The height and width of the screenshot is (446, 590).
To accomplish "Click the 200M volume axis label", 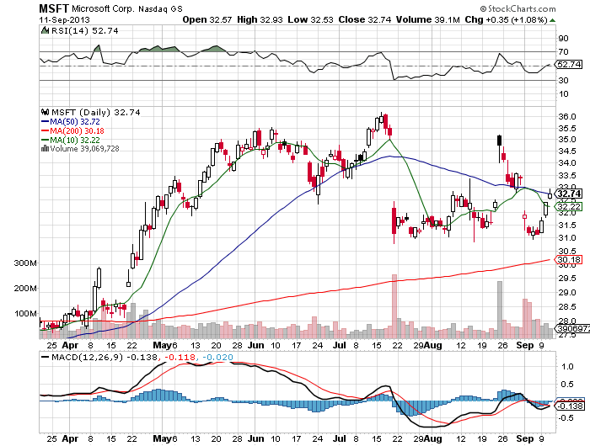I will pos(25,288).
